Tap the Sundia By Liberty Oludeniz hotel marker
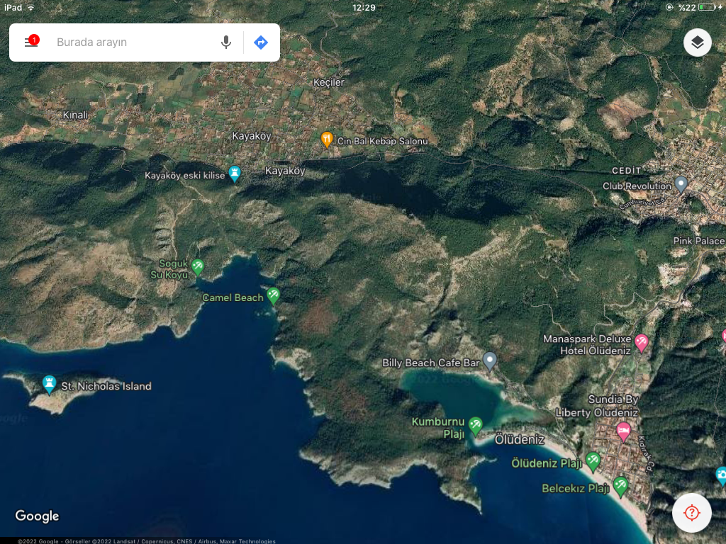The width and height of the screenshot is (726, 544). click(x=623, y=429)
